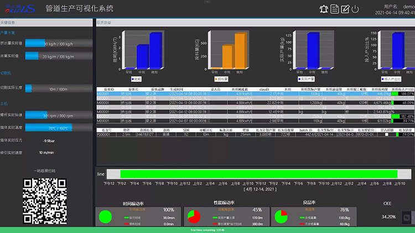Click the blue 能耗 legend marker

133,79
